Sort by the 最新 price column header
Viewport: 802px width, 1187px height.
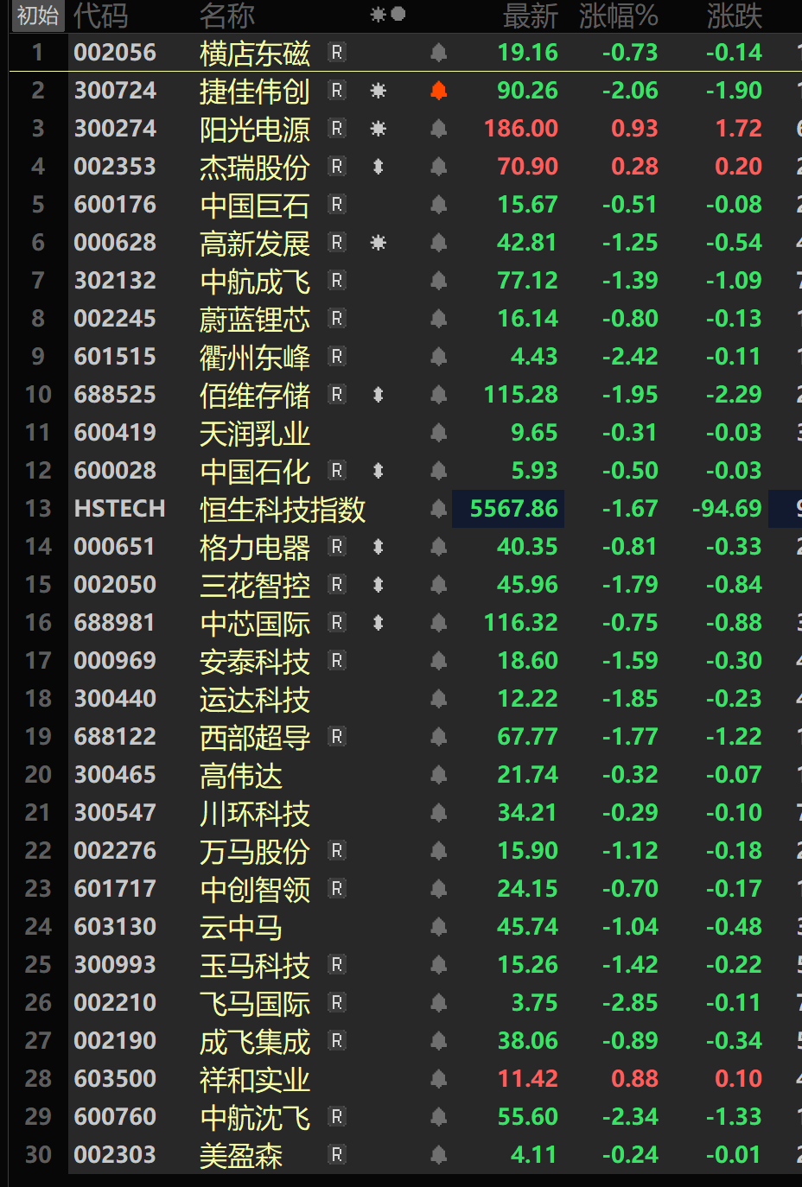pyautogui.click(x=531, y=16)
